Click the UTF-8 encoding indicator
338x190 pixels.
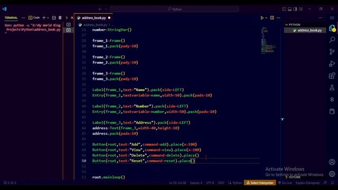[210, 183]
